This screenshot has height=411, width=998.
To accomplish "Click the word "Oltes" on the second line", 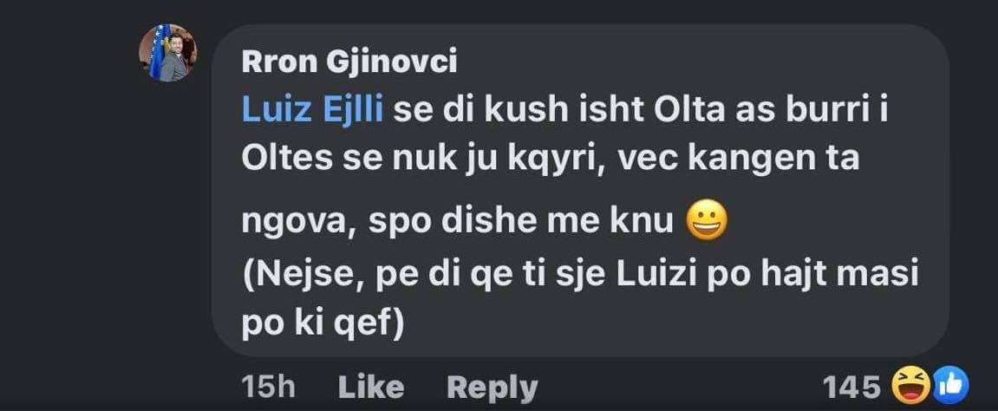I will click(x=289, y=159).
